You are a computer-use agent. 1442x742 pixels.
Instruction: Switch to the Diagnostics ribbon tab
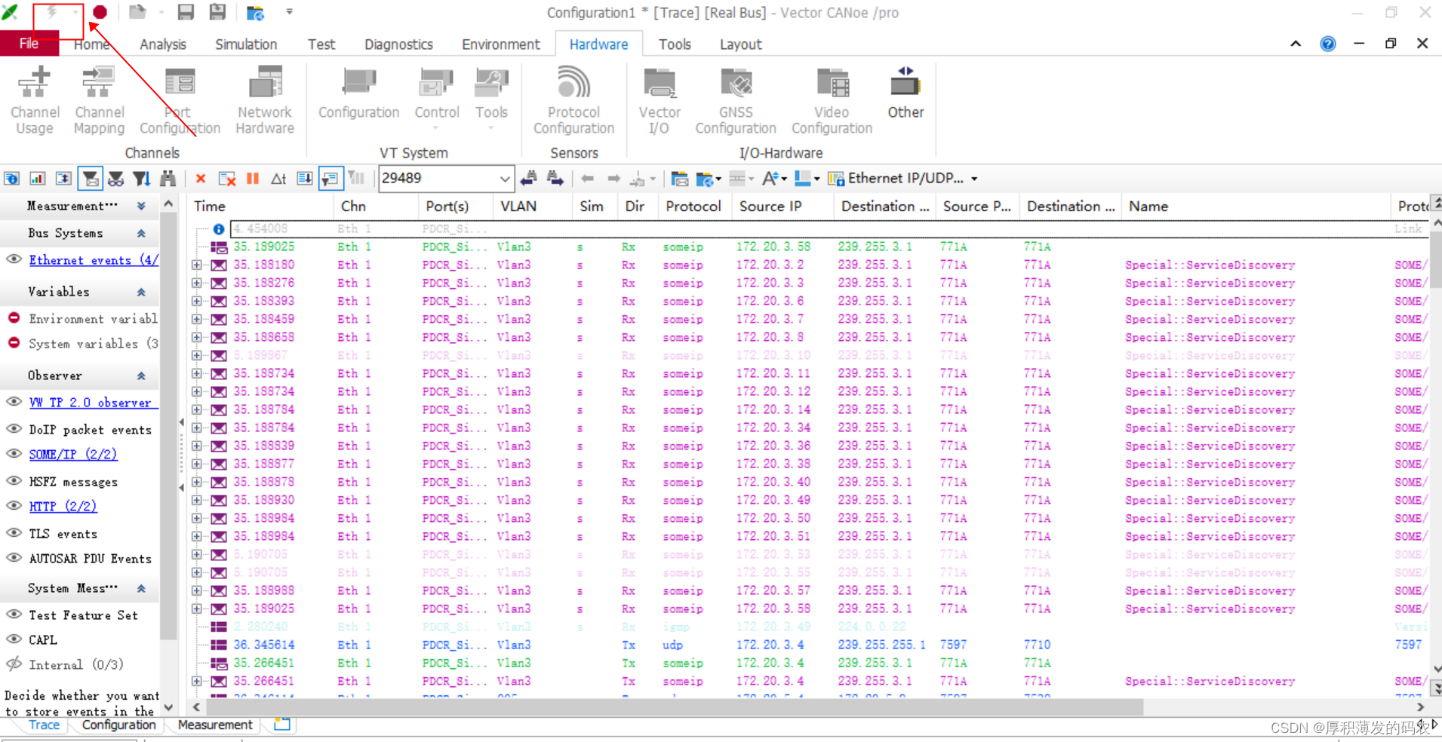tap(398, 44)
